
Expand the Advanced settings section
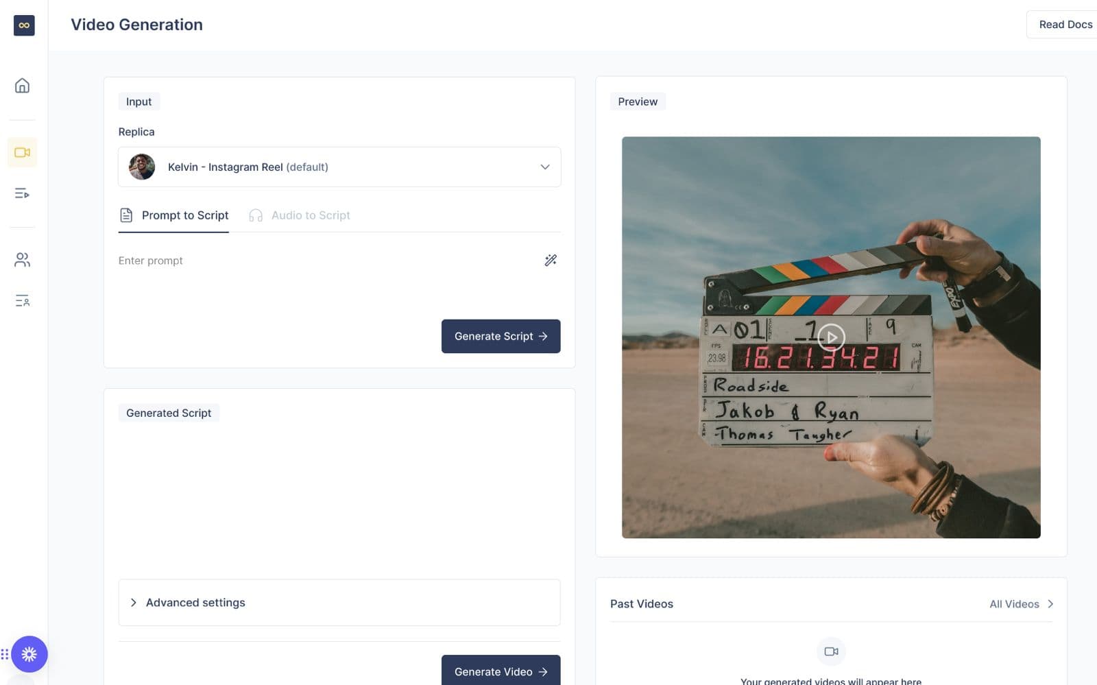point(195,602)
